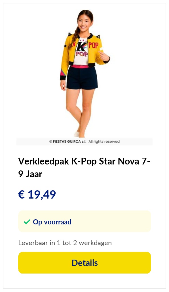Click the Fiestas Guirca copyright bar
169x292 pixels.
[84, 141]
